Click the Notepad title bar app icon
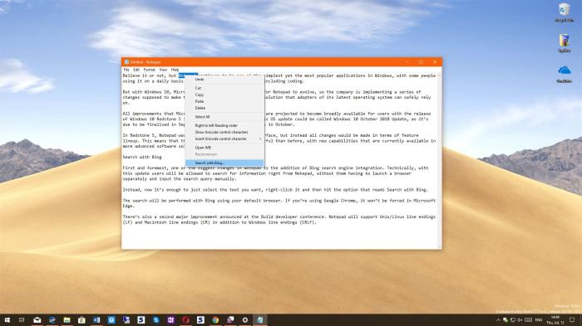Screen dimensions: 582x326 [126, 62]
